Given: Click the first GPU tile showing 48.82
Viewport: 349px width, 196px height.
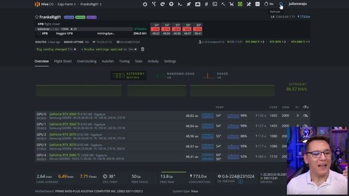Looking at the screenshot, I should click(x=155, y=29).
